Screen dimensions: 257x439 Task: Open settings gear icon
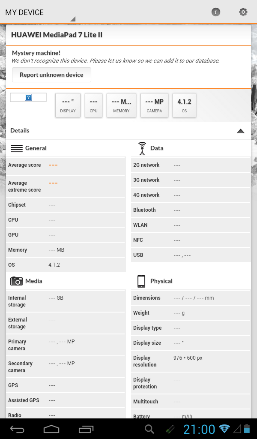243,12
